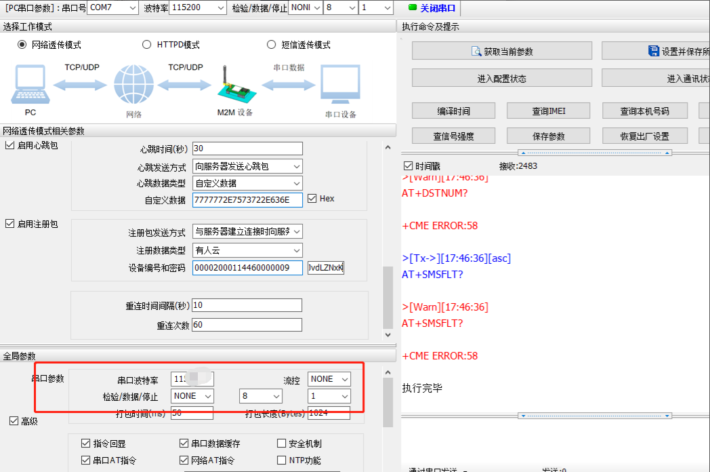Select SMS transparent mode radio button

[271, 45]
